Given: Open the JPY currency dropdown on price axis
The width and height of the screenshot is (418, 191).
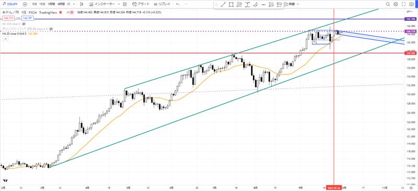Looking at the screenshot, I should tap(409, 11).
